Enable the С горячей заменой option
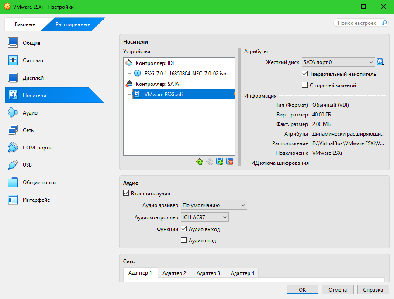Viewport: 394px width, 299px height. (305, 85)
